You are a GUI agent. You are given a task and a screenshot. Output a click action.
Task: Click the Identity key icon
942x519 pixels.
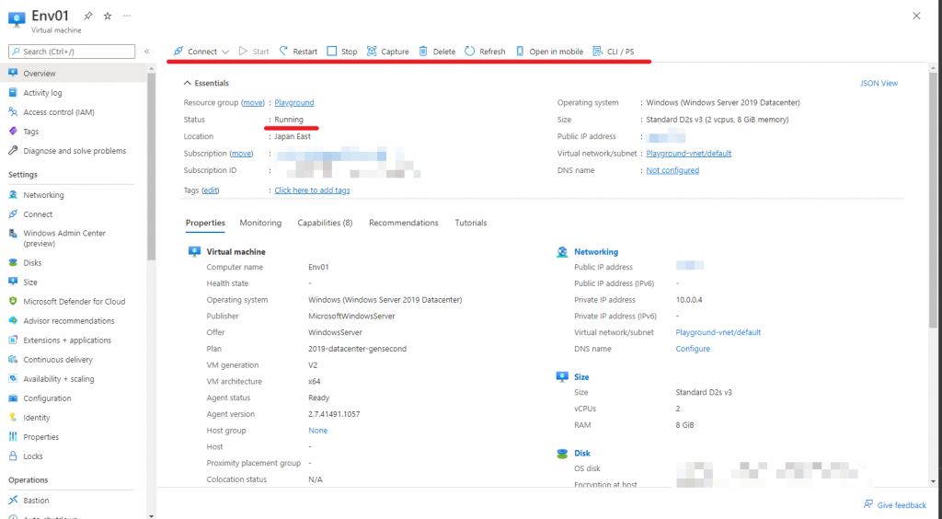coord(13,418)
